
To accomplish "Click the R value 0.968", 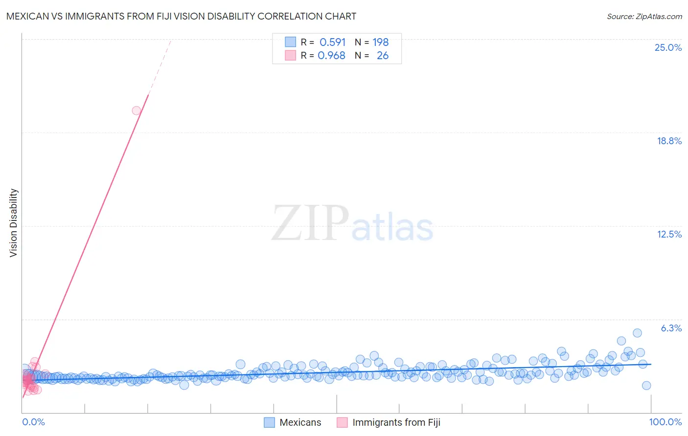I will [332, 56].
